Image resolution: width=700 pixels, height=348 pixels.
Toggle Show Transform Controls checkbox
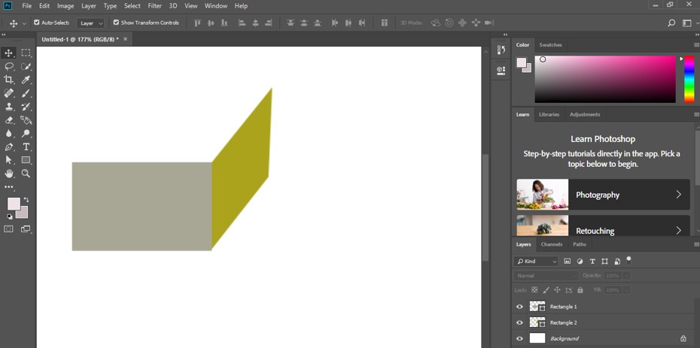click(x=116, y=23)
